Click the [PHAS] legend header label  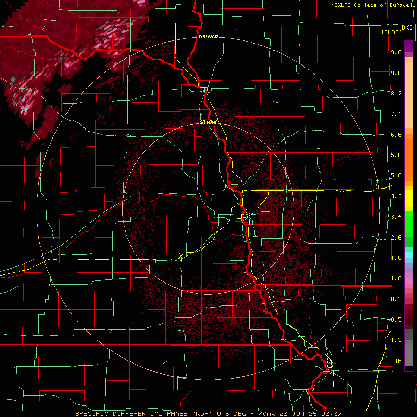tap(392, 32)
